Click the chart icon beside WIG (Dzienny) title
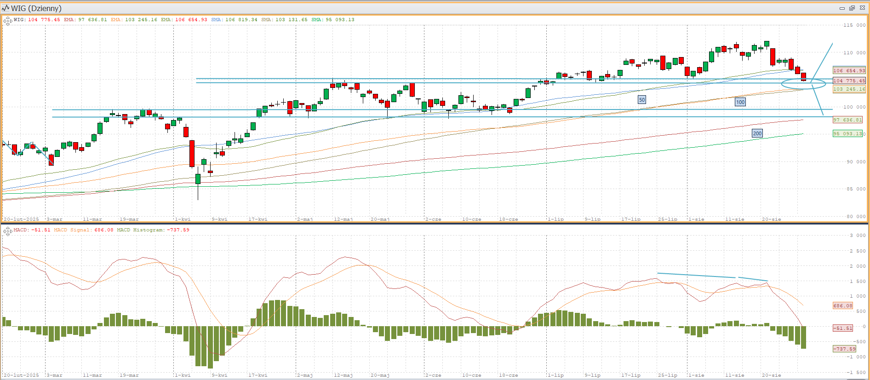870x380 pixels. [x=6, y=8]
